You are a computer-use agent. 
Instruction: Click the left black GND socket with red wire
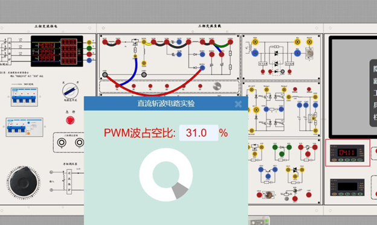point(105,75)
